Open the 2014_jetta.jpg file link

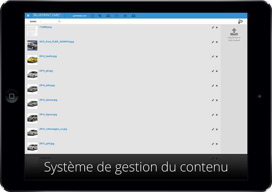pyautogui.click(x=47, y=86)
